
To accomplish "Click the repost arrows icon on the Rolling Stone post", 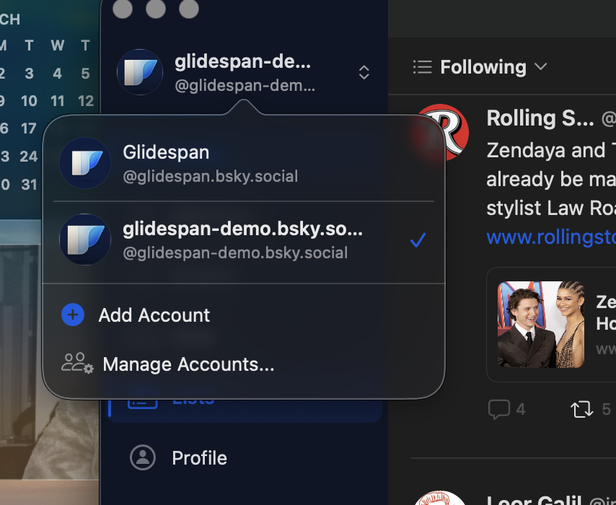I will (x=581, y=409).
